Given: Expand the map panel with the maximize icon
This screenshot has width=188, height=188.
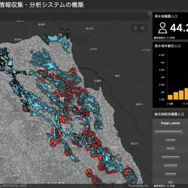Looking at the screenshot, I should coord(150,13).
